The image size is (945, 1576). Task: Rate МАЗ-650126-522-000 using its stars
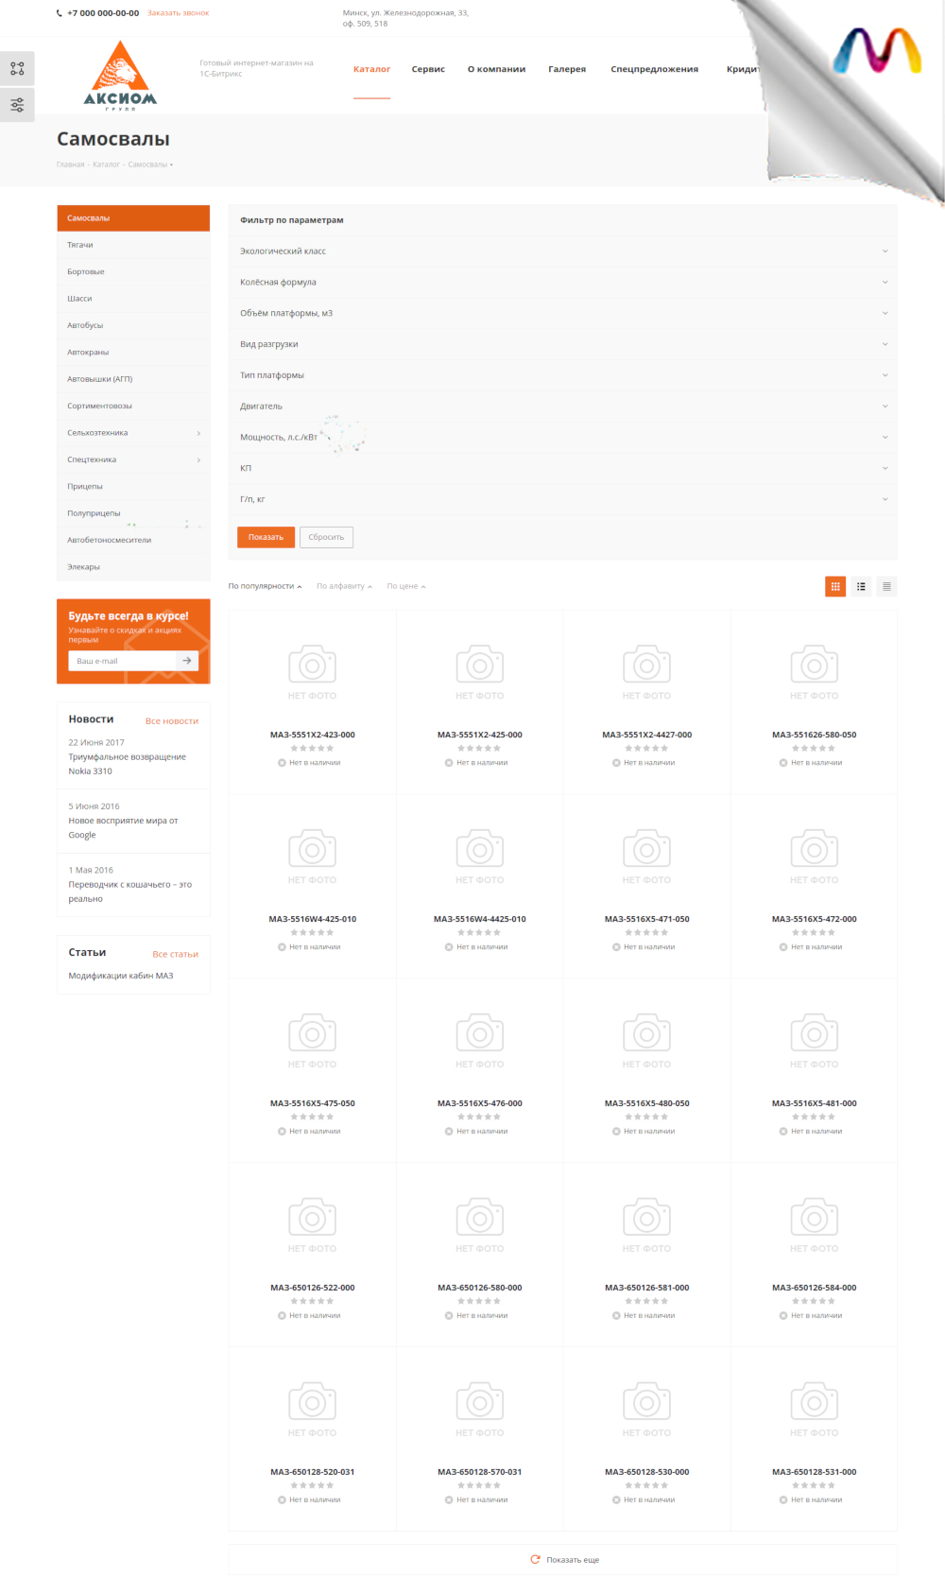[x=312, y=1302]
